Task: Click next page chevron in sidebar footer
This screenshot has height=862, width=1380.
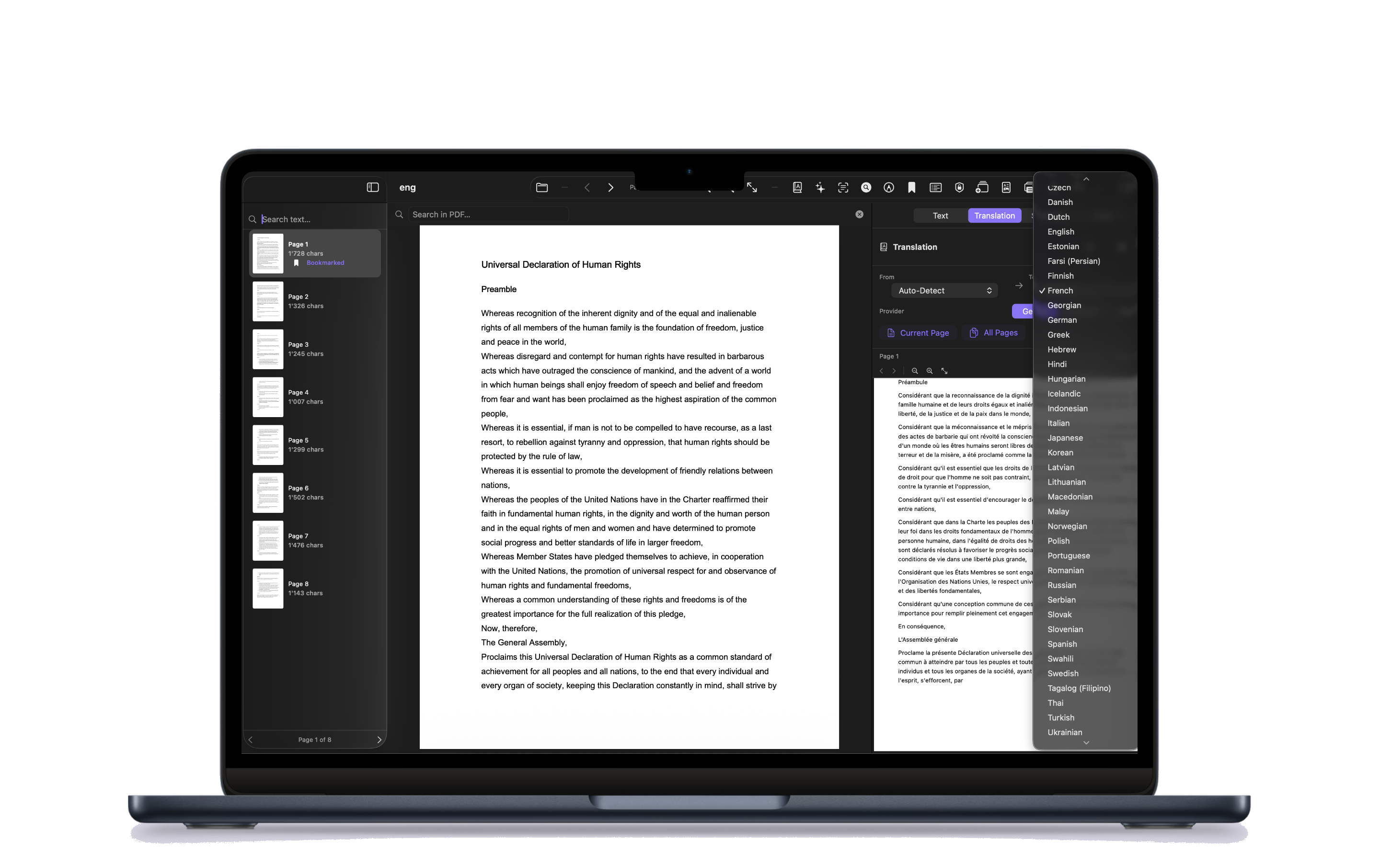Action: pos(379,739)
